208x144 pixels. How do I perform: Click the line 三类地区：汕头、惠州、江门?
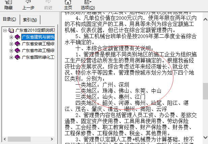(x=110, y=97)
